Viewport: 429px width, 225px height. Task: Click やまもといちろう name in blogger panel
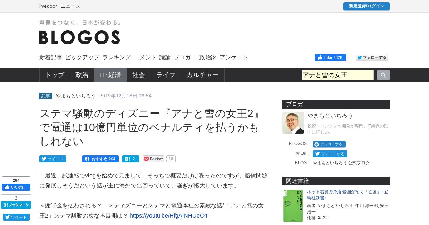[330, 115]
